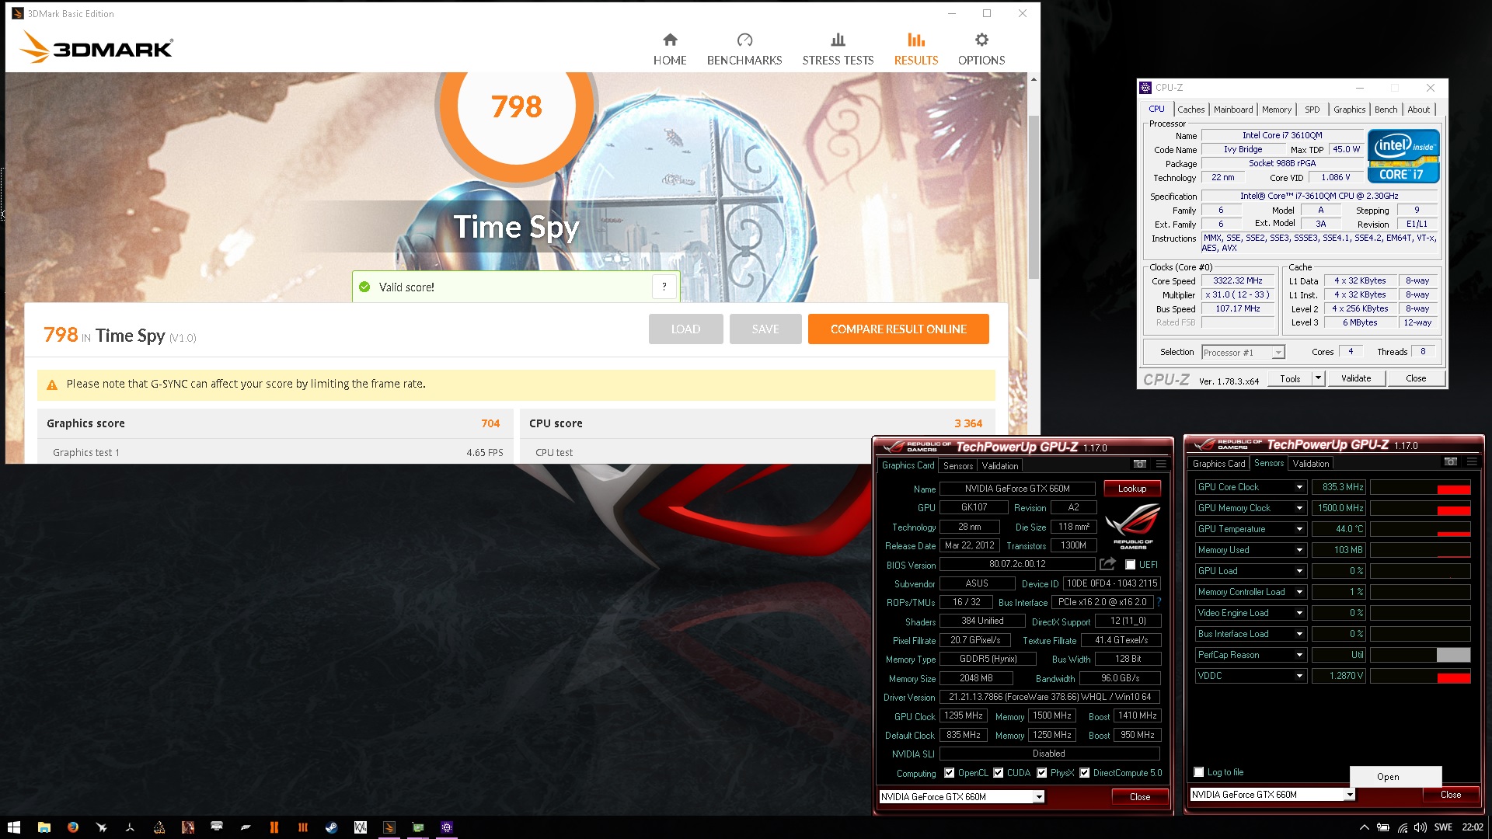Select the RESULTS section in 3DMark
Screen dimensions: 1492x839
(x=916, y=49)
